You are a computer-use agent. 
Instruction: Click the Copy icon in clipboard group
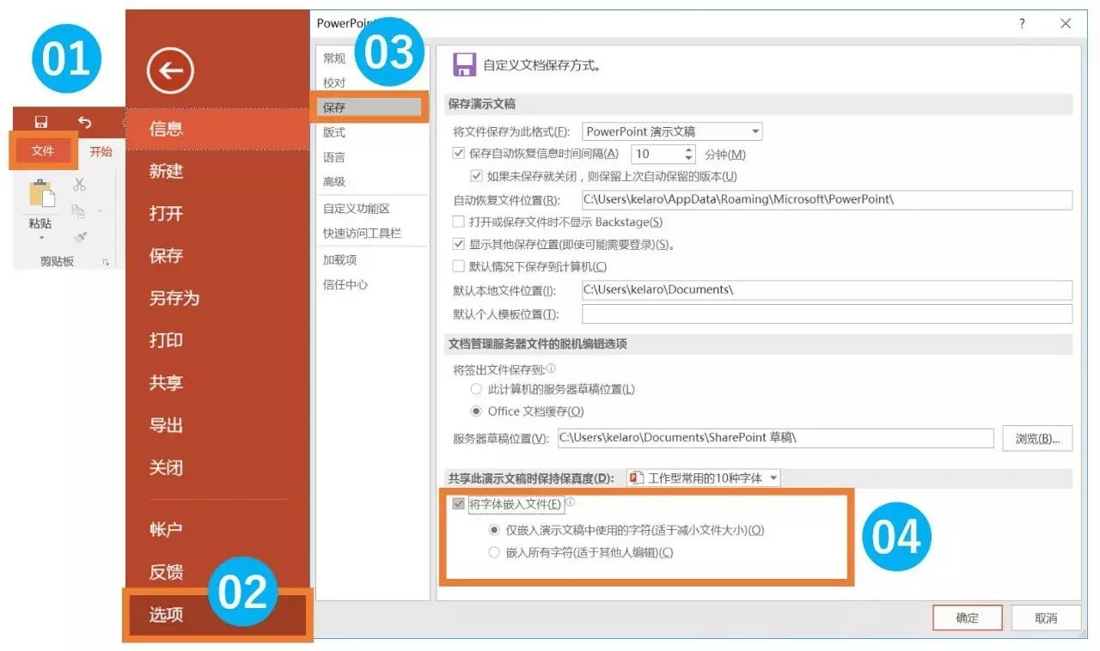click(x=78, y=211)
